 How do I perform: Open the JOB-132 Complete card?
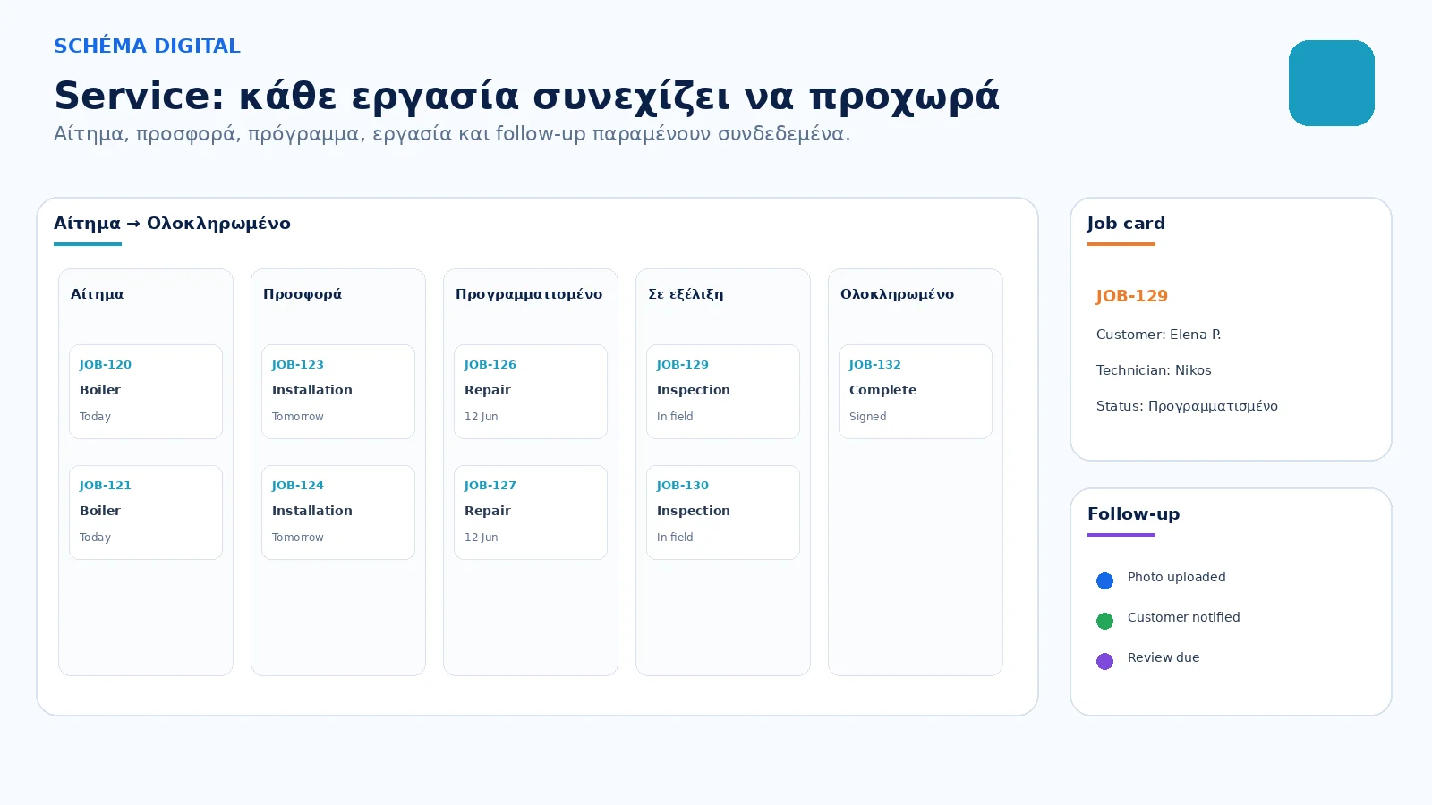click(x=916, y=392)
